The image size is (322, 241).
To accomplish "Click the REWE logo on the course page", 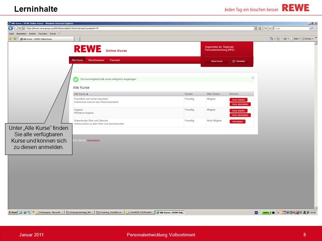I will (88, 49).
